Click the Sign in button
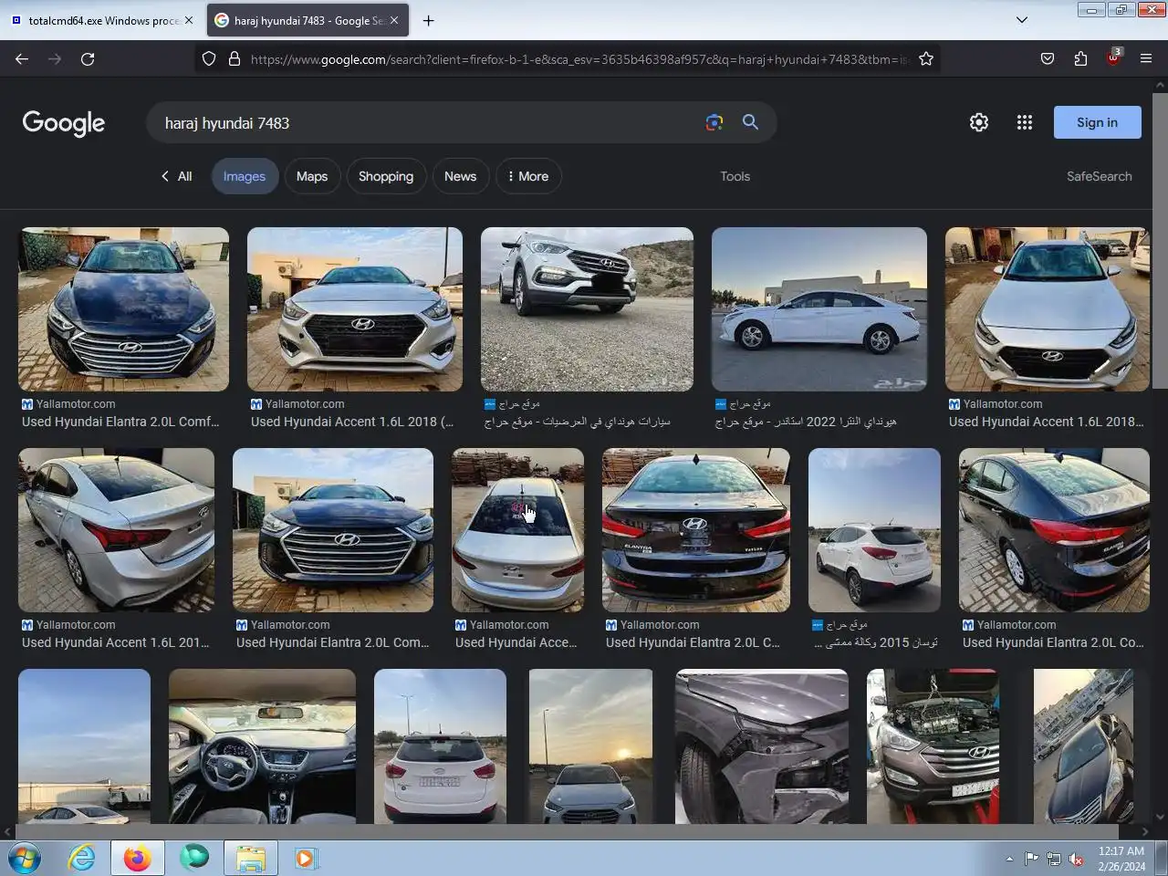This screenshot has height=876, width=1168. 1097,122
